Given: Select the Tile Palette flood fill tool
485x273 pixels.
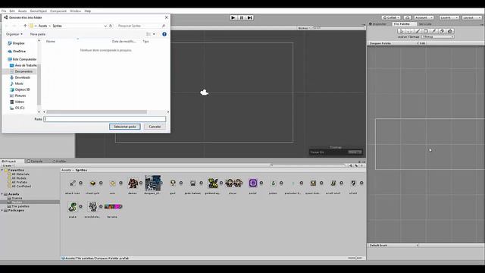Looking at the screenshot, I should [x=450, y=31].
